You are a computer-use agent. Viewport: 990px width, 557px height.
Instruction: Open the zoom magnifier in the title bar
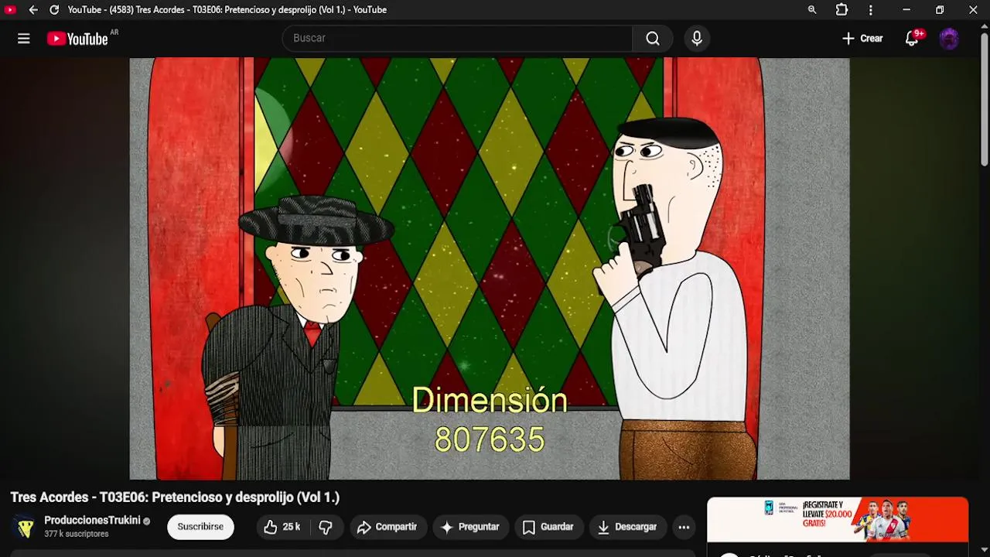click(x=812, y=10)
